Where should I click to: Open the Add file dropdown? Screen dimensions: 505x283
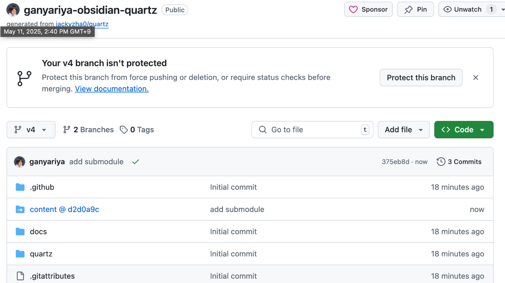404,130
